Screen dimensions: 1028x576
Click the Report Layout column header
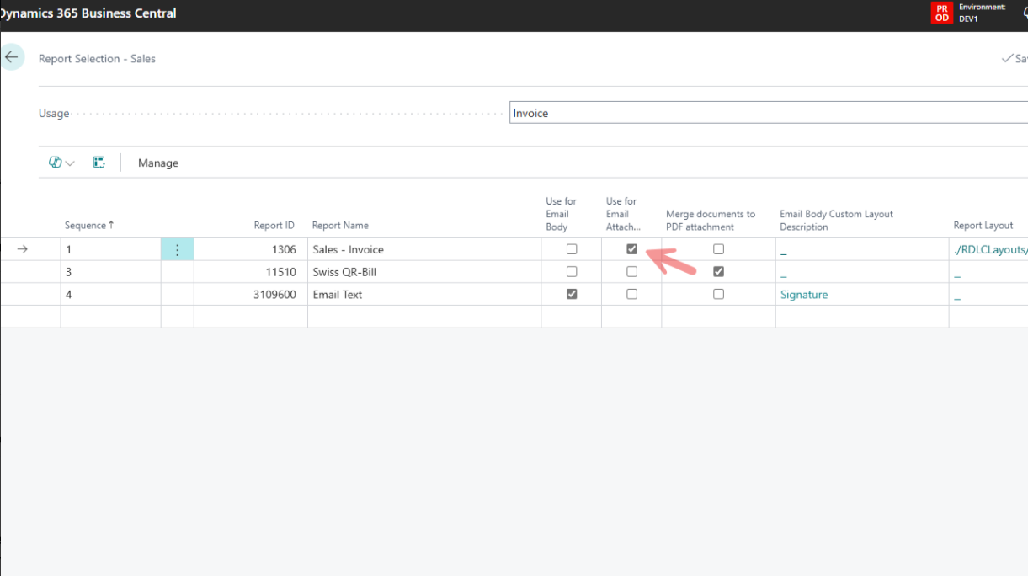pos(983,225)
